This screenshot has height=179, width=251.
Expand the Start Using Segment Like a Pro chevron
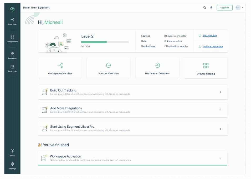[221, 129]
